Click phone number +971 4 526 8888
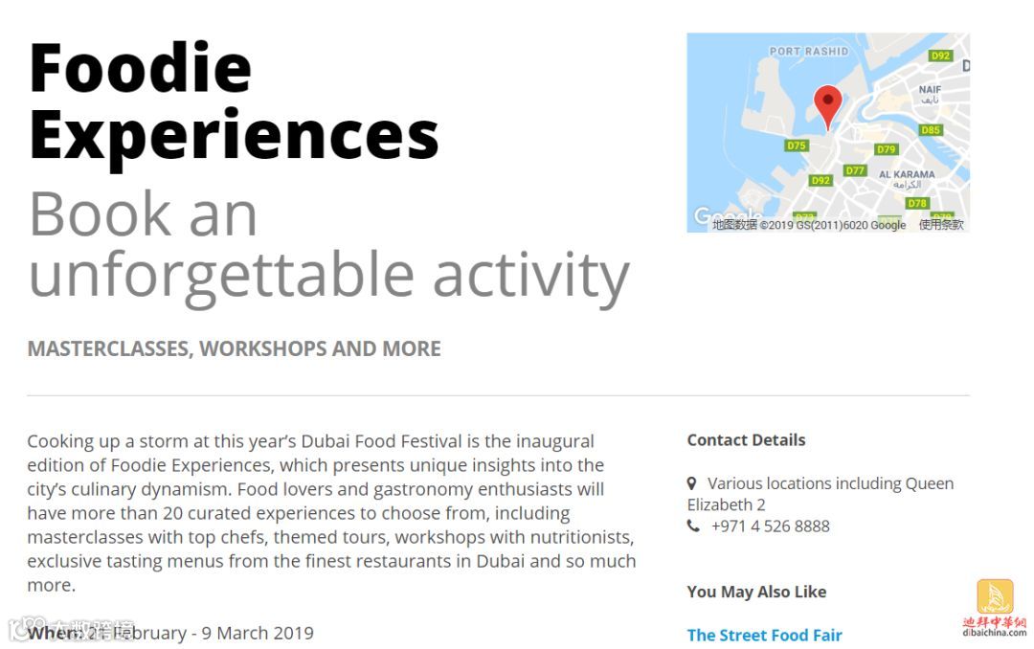The height and width of the screenshot is (649, 1034). (x=770, y=526)
